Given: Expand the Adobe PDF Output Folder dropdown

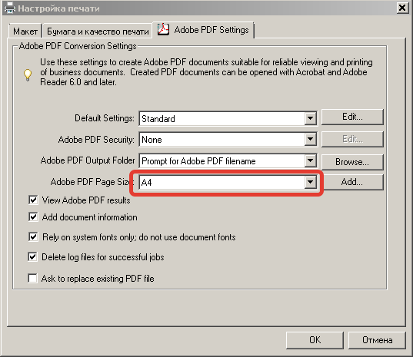Looking at the screenshot, I should 310,160.
